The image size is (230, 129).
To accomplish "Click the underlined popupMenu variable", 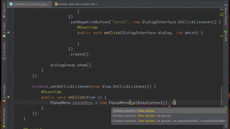I will [83, 103].
